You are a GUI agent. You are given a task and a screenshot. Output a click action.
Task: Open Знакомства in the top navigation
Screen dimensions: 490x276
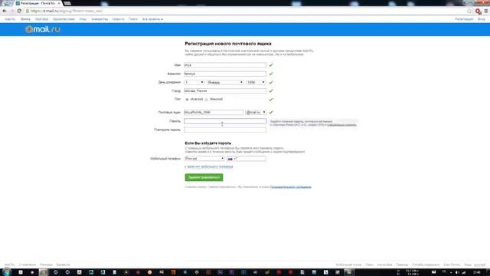100,19
